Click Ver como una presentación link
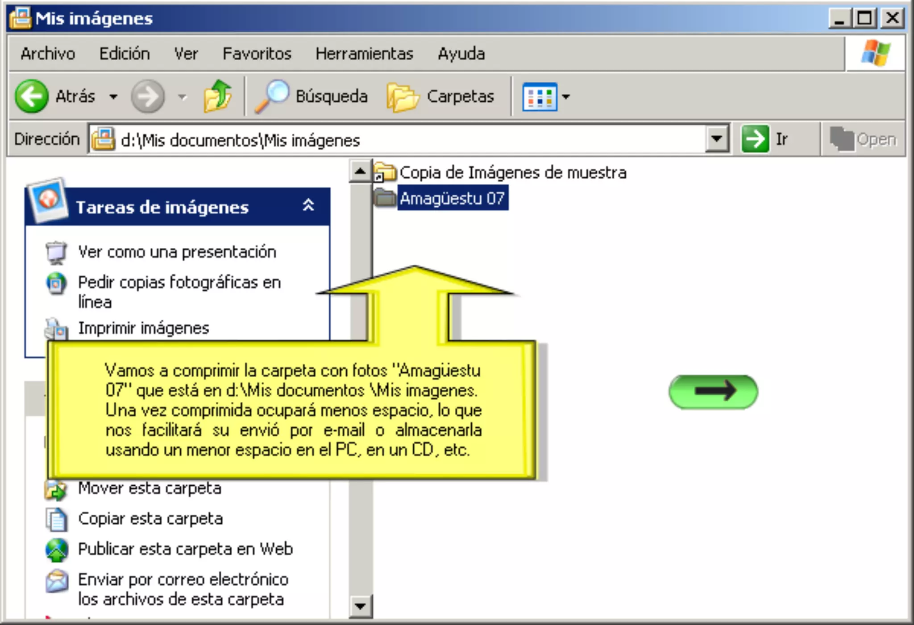This screenshot has width=914, height=625. 177,252
